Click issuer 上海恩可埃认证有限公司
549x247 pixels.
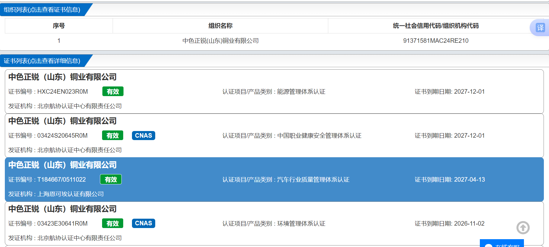[x=70, y=194]
